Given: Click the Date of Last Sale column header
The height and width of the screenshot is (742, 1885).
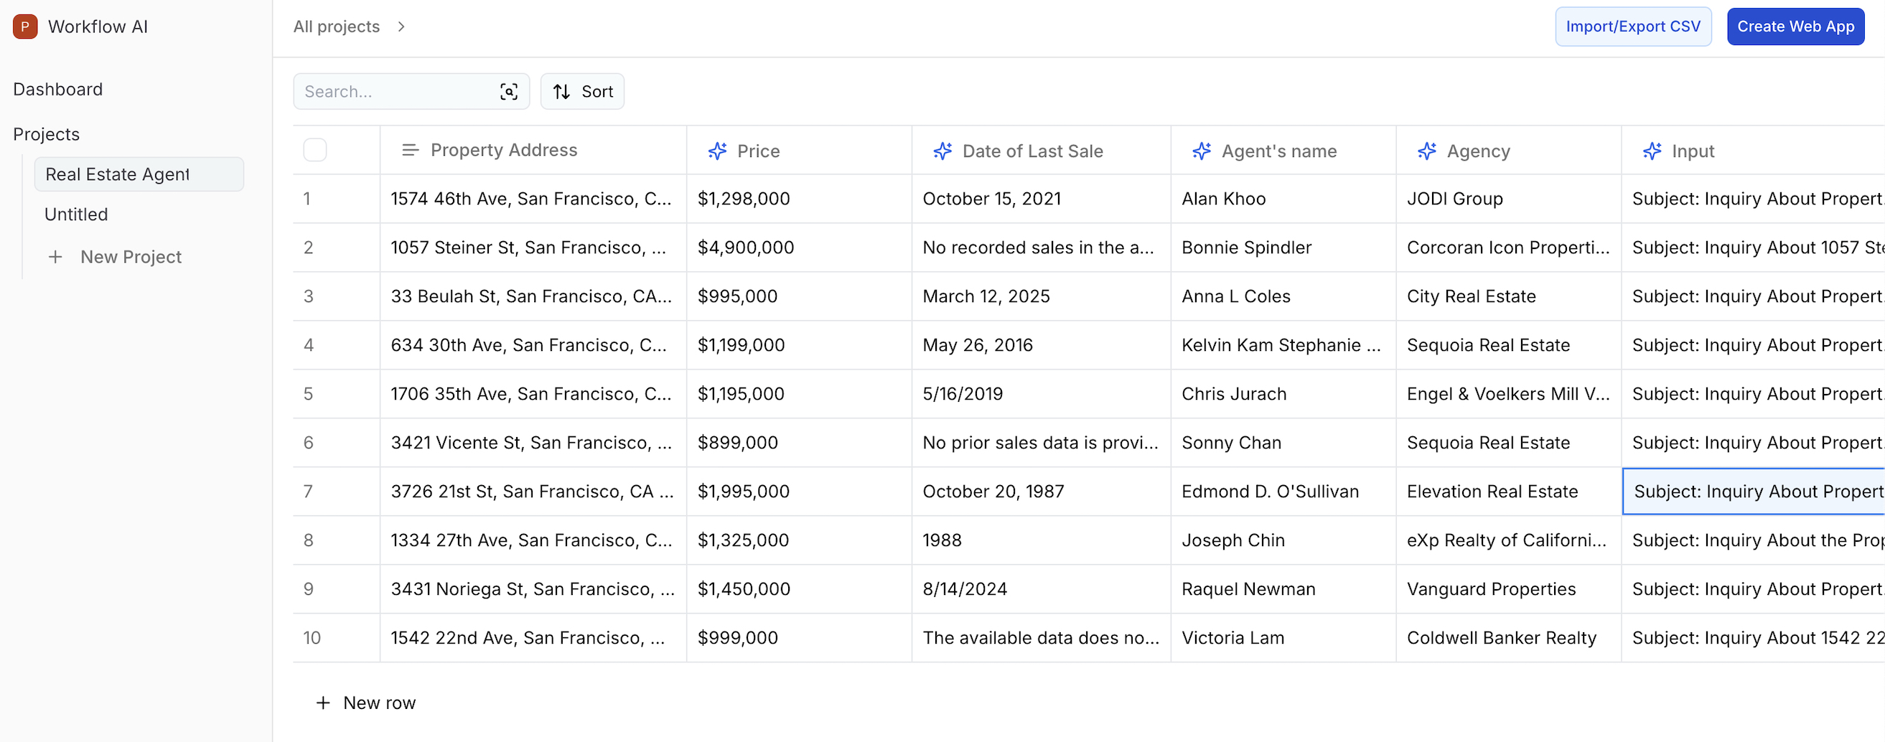Looking at the screenshot, I should click(x=1042, y=150).
